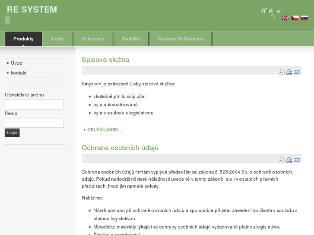314x235 pixels.
Task: Click the small square box under RE SYSTEM
Action: 7,19
